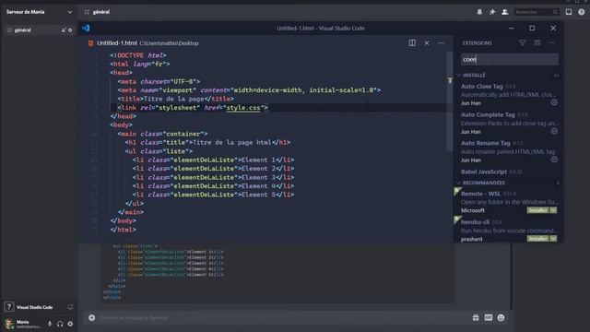Click the editor vertical scrollbar
This screenshot has height=332, width=590.
pos(450,101)
